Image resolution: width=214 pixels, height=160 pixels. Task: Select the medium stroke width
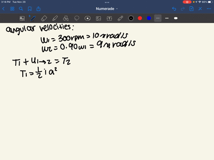[167, 18]
